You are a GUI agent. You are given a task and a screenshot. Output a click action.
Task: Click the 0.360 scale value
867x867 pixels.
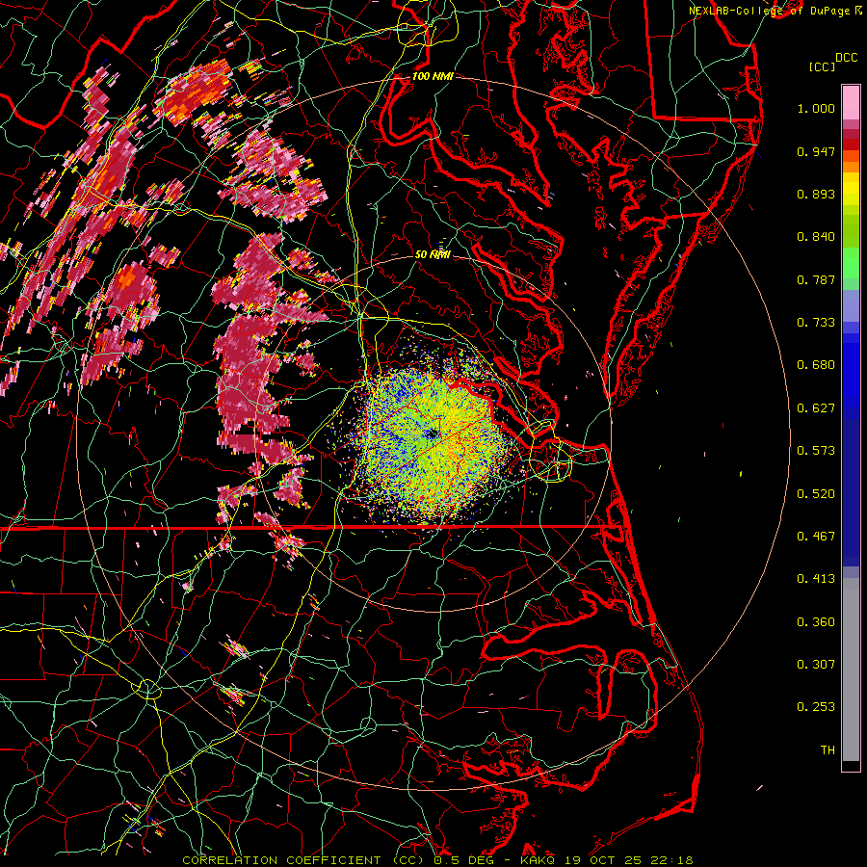[x=816, y=622]
